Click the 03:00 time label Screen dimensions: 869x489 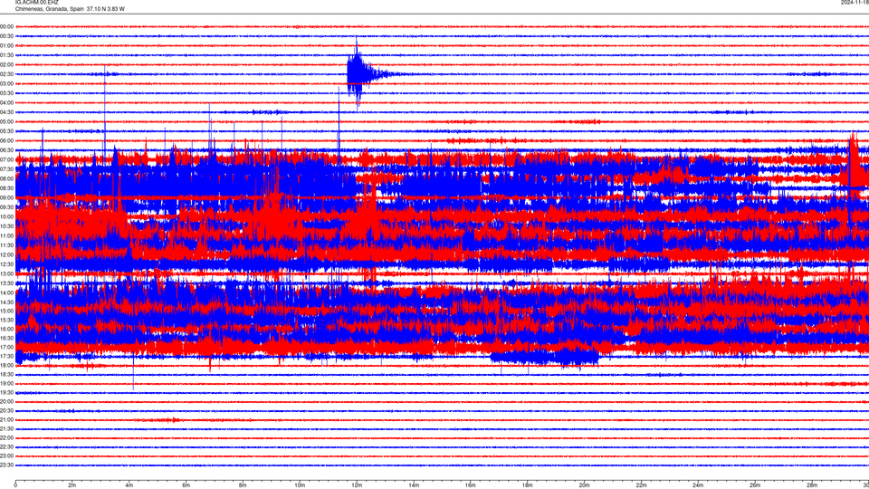click(6, 83)
